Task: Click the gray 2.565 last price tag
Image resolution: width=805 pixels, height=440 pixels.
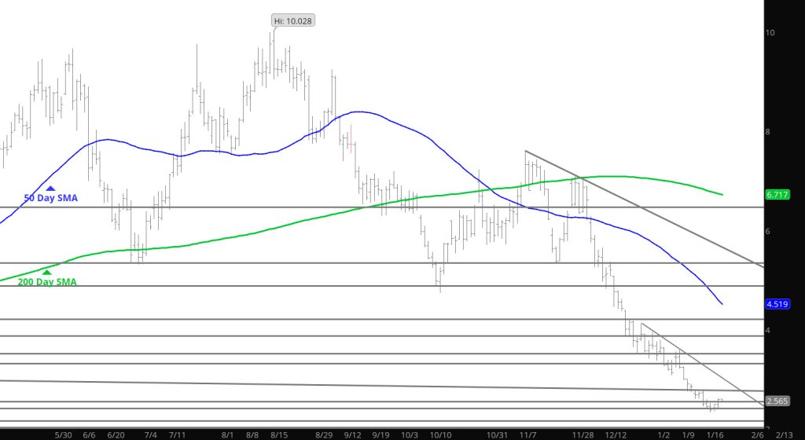Action: tap(777, 401)
